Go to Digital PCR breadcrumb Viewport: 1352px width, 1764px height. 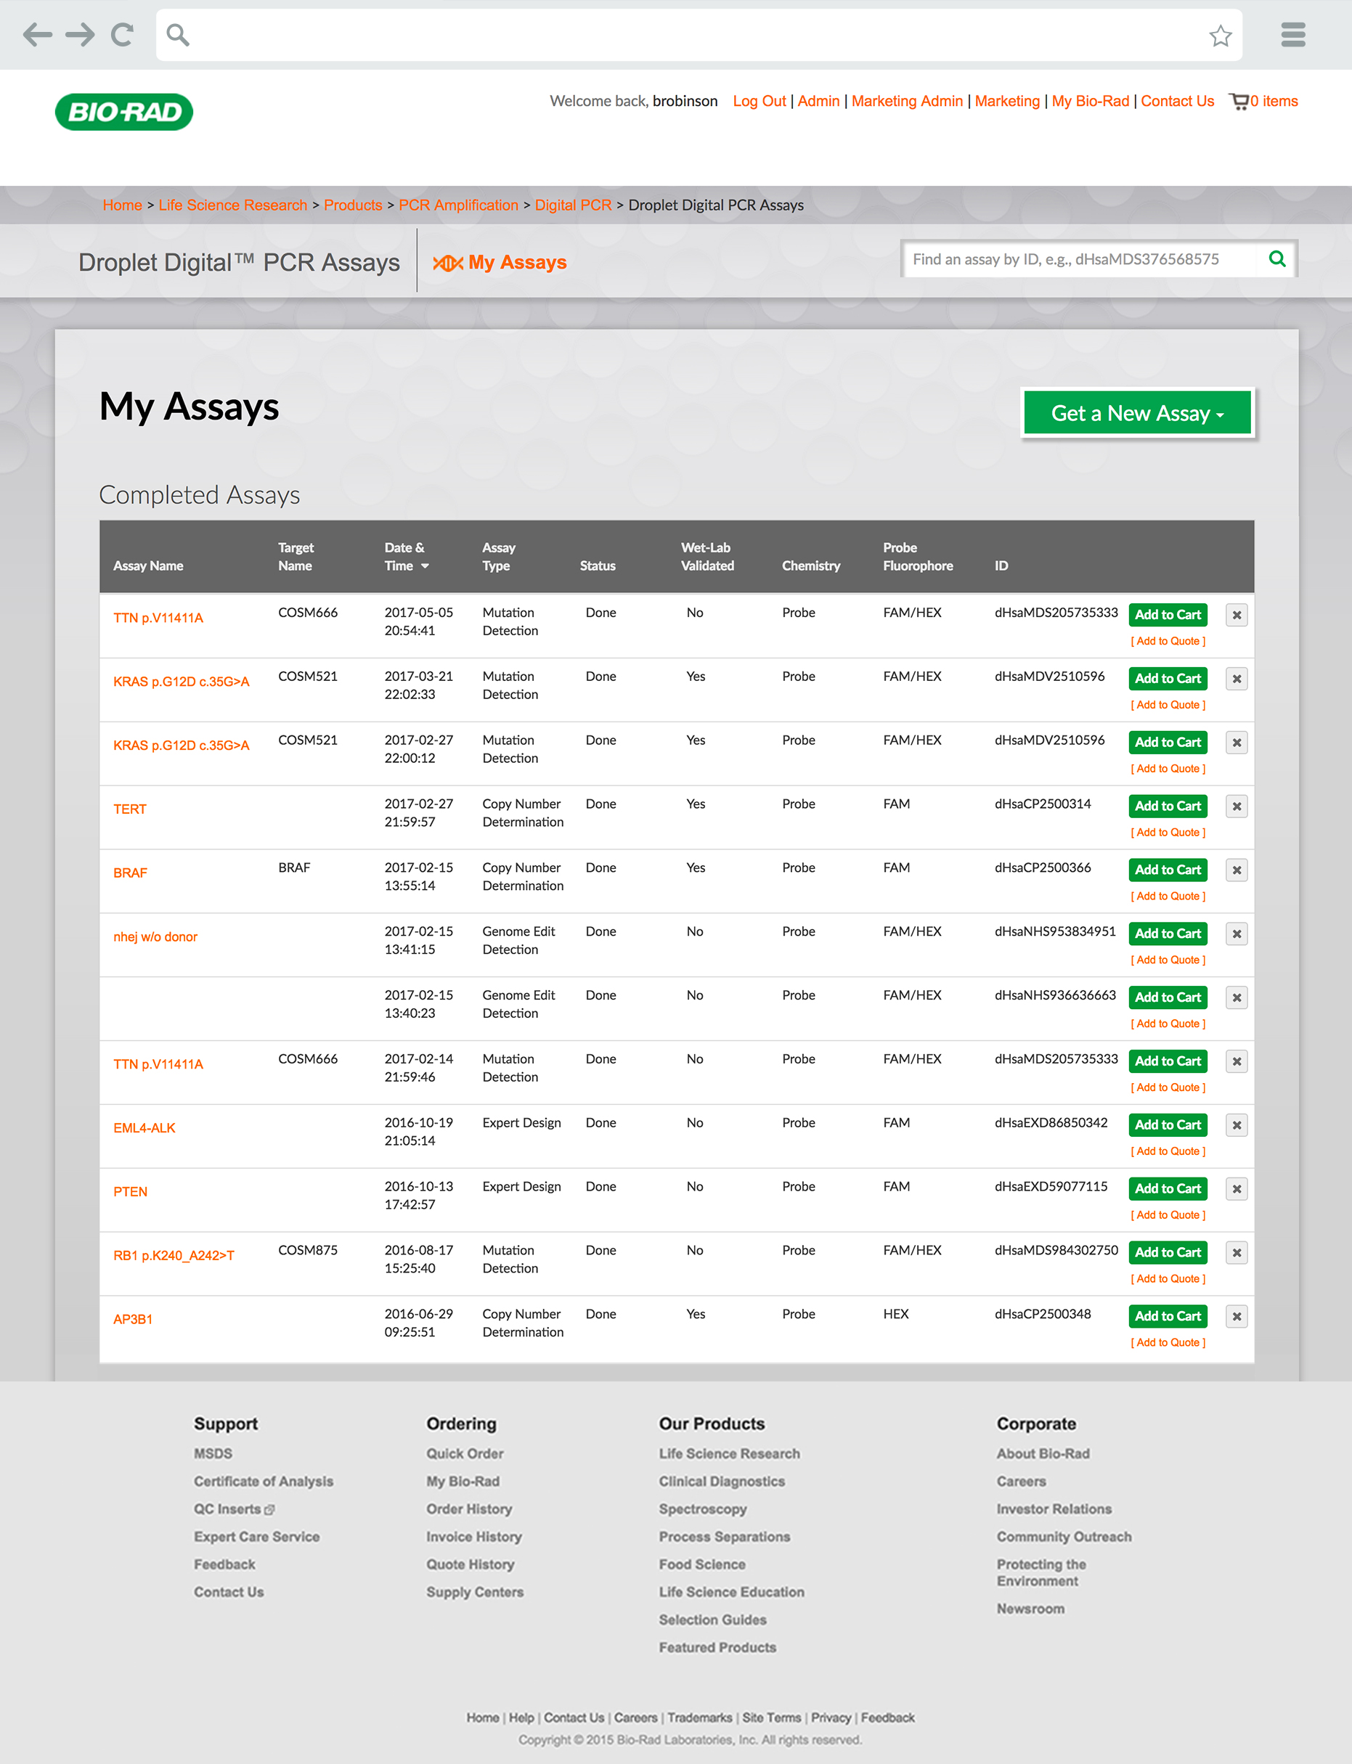573,205
